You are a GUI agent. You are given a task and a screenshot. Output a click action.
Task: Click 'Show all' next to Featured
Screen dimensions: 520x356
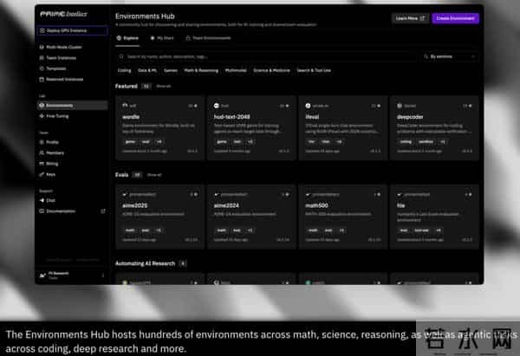(163, 87)
